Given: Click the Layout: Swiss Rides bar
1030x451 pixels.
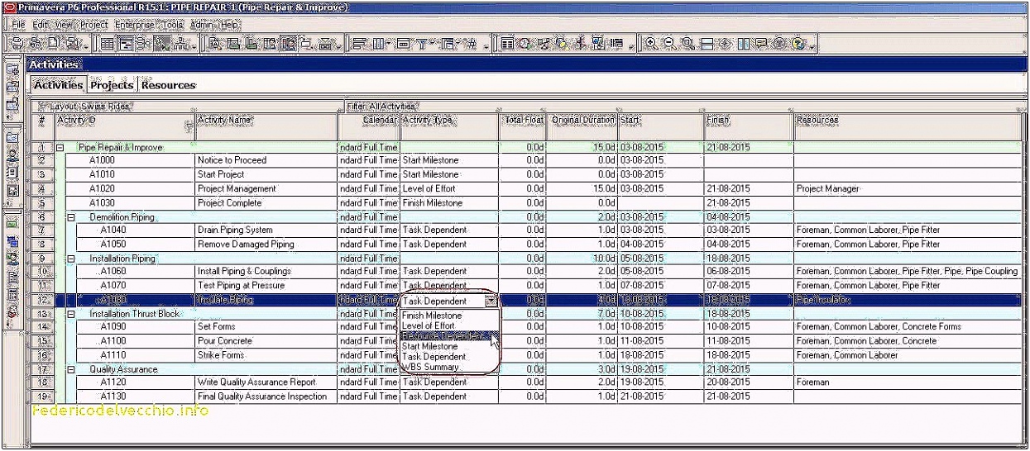Looking at the screenshot, I should point(186,107).
